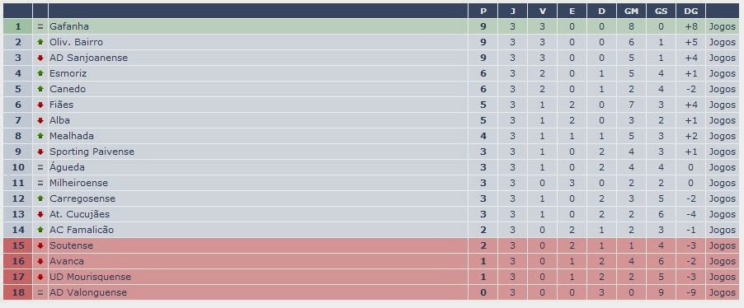The width and height of the screenshot is (744, 308).
Task: Click the red down arrow beside AD Sanjoanense
Action: point(40,58)
